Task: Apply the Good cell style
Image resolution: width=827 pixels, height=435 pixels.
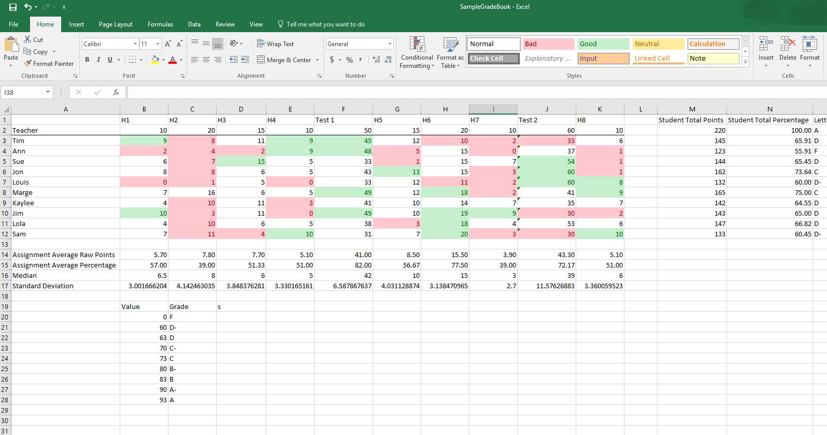Action: (603, 44)
